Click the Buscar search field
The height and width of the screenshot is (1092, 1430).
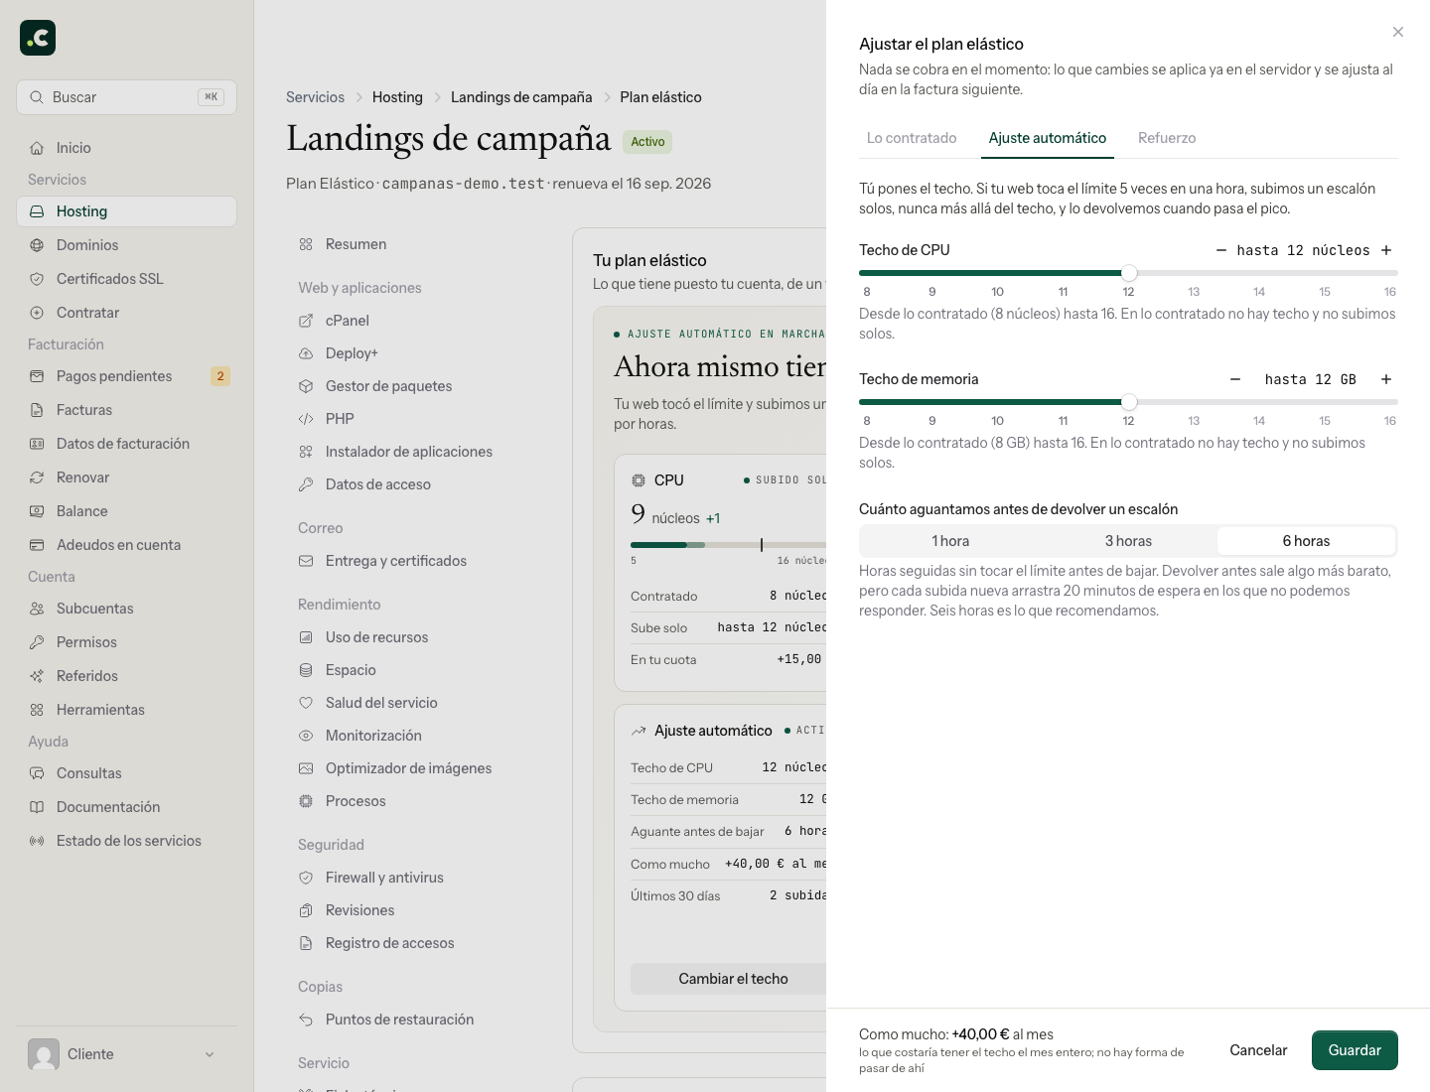tap(126, 97)
